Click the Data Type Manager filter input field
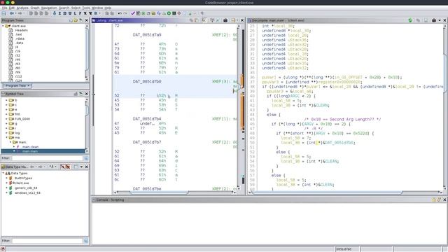The width and height of the screenshot is (448, 252). coord(47,241)
